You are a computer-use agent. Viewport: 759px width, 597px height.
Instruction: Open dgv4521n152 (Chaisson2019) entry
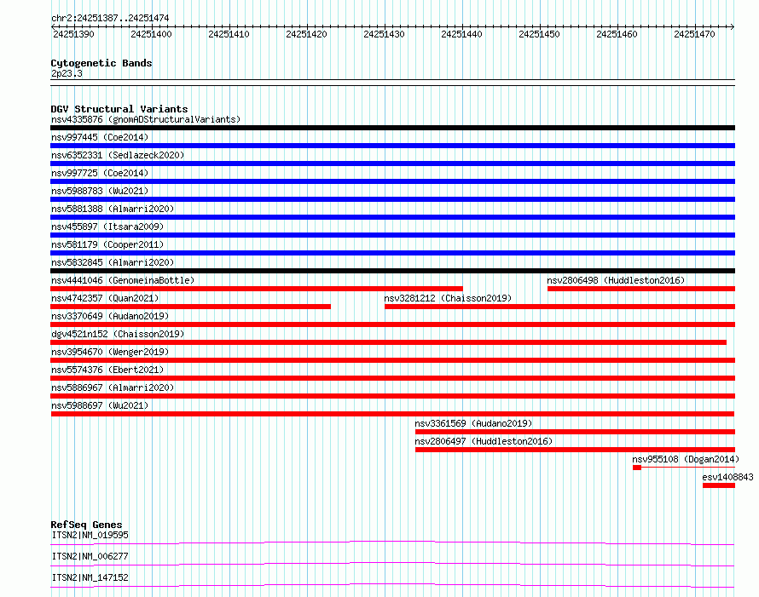point(118,334)
